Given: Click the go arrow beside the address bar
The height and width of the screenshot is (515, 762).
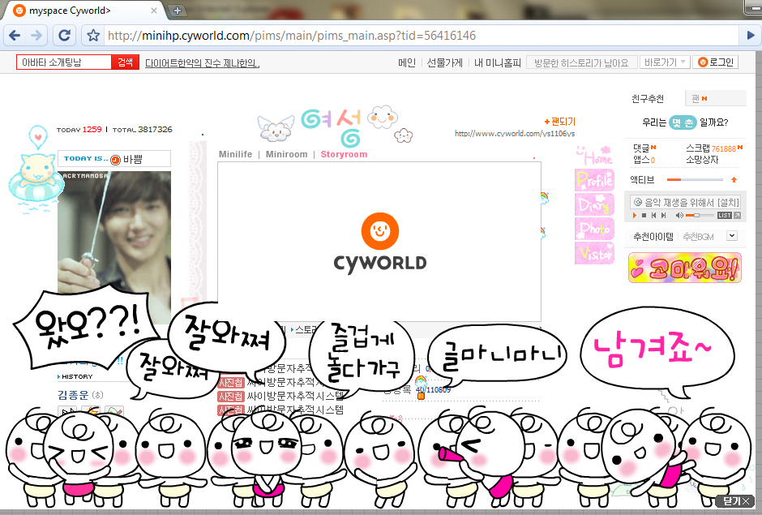Looking at the screenshot, I should [751, 35].
